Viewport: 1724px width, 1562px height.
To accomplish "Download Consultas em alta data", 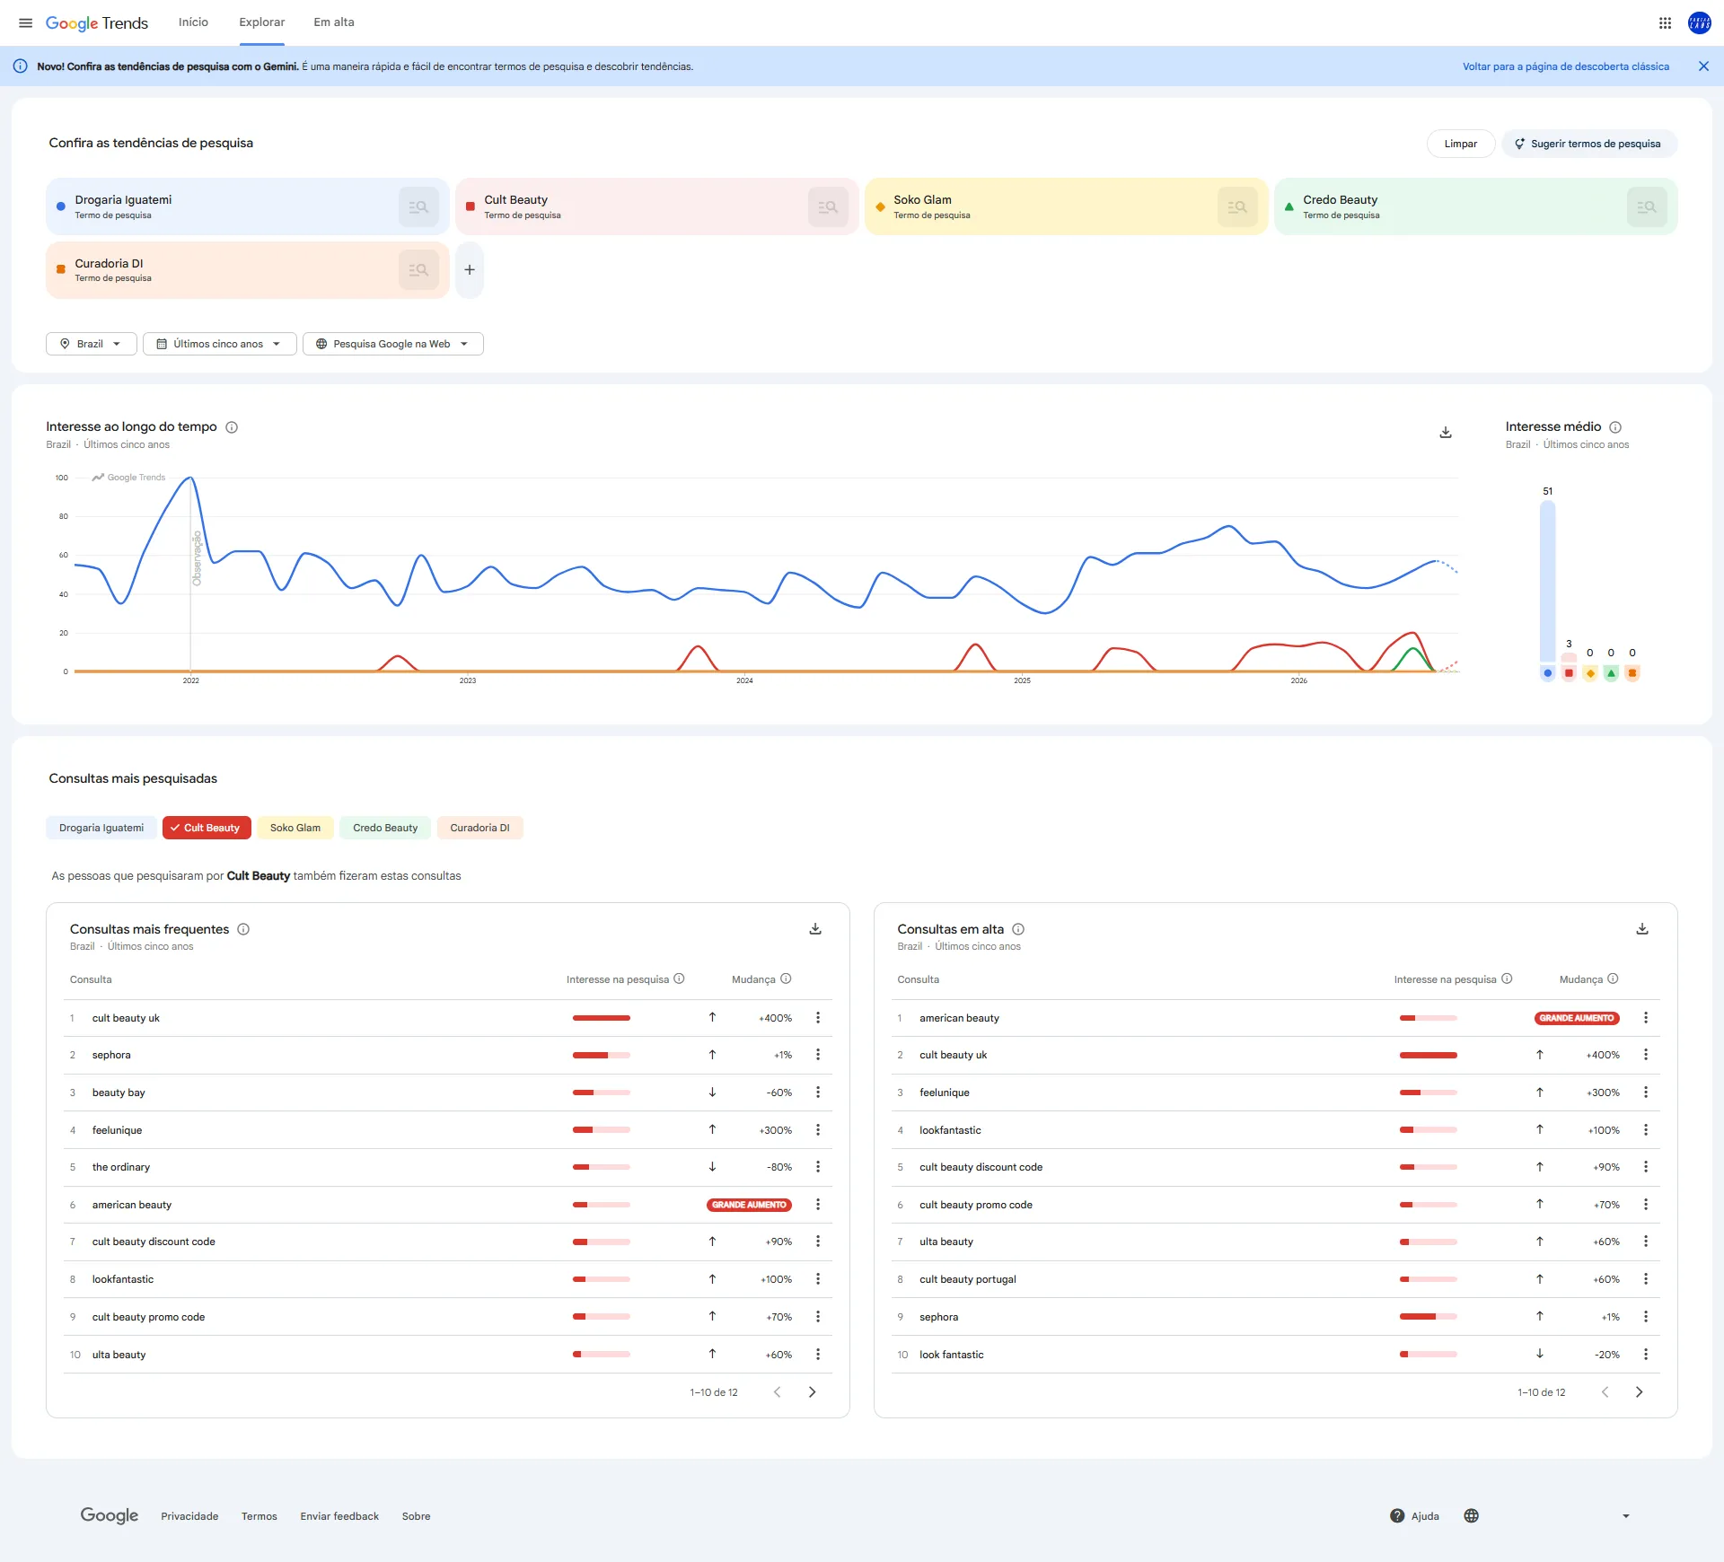I will pyautogui.click(x=1642, y=928).
